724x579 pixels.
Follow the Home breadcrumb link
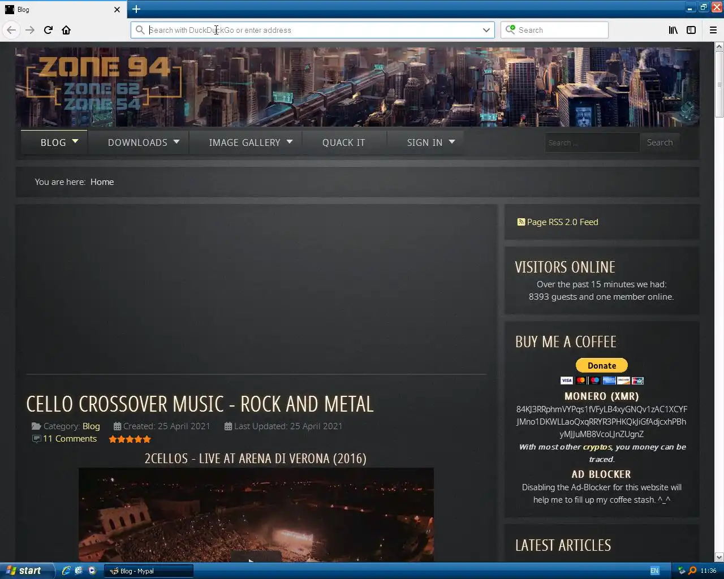(x=102, y=182)
